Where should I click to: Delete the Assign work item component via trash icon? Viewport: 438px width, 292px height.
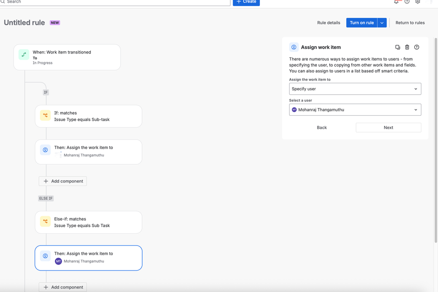click(x=407, y=47)
